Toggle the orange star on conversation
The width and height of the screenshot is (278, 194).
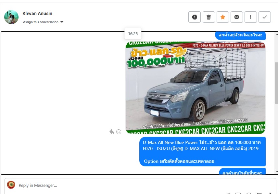(223, 17)
